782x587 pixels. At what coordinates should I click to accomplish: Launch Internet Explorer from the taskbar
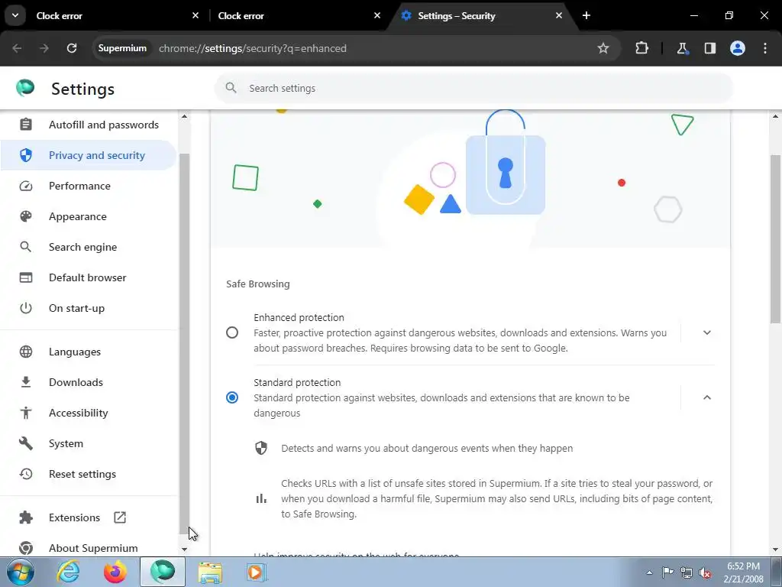(68, 572)
